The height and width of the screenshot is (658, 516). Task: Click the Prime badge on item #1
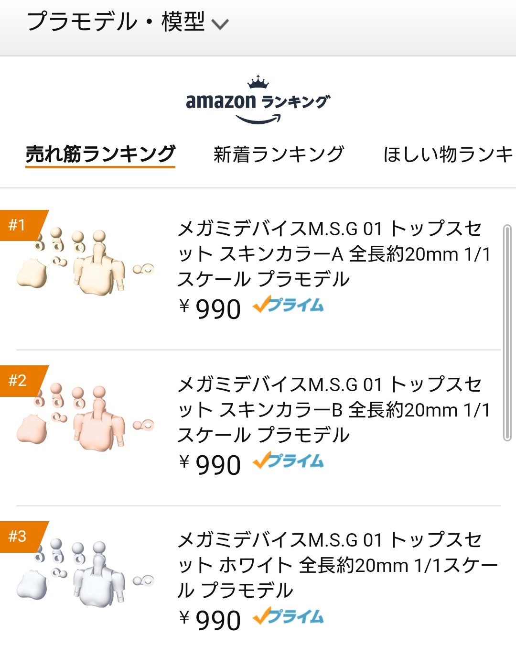[x=288, y=305]
